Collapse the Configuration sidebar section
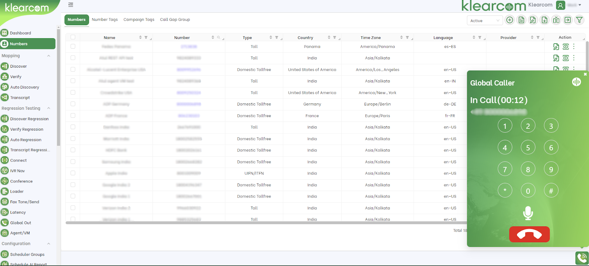The height and width of the screenshot is (266, 589). [49, 244]
